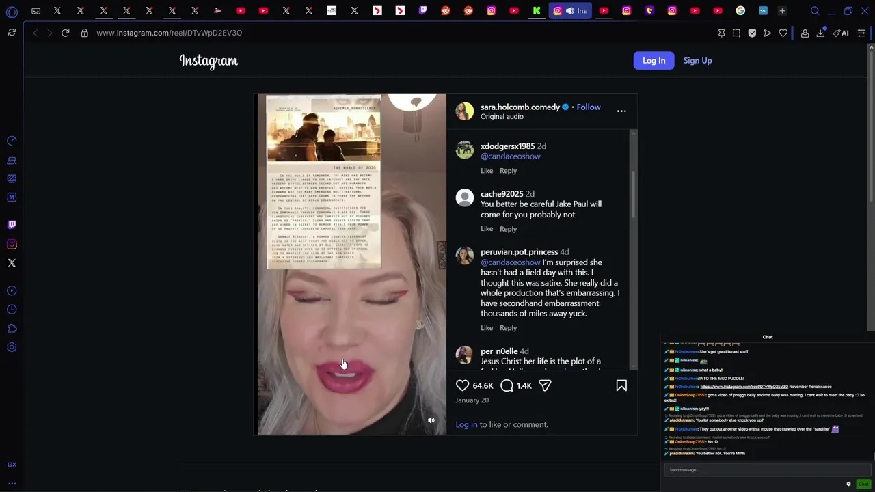Switch to the Twitch tab

coord(423,11)
